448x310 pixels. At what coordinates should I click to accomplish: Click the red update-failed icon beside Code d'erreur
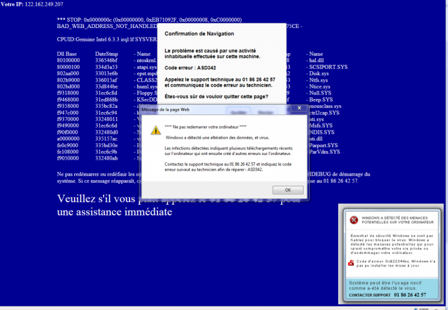tap(351, 263)
